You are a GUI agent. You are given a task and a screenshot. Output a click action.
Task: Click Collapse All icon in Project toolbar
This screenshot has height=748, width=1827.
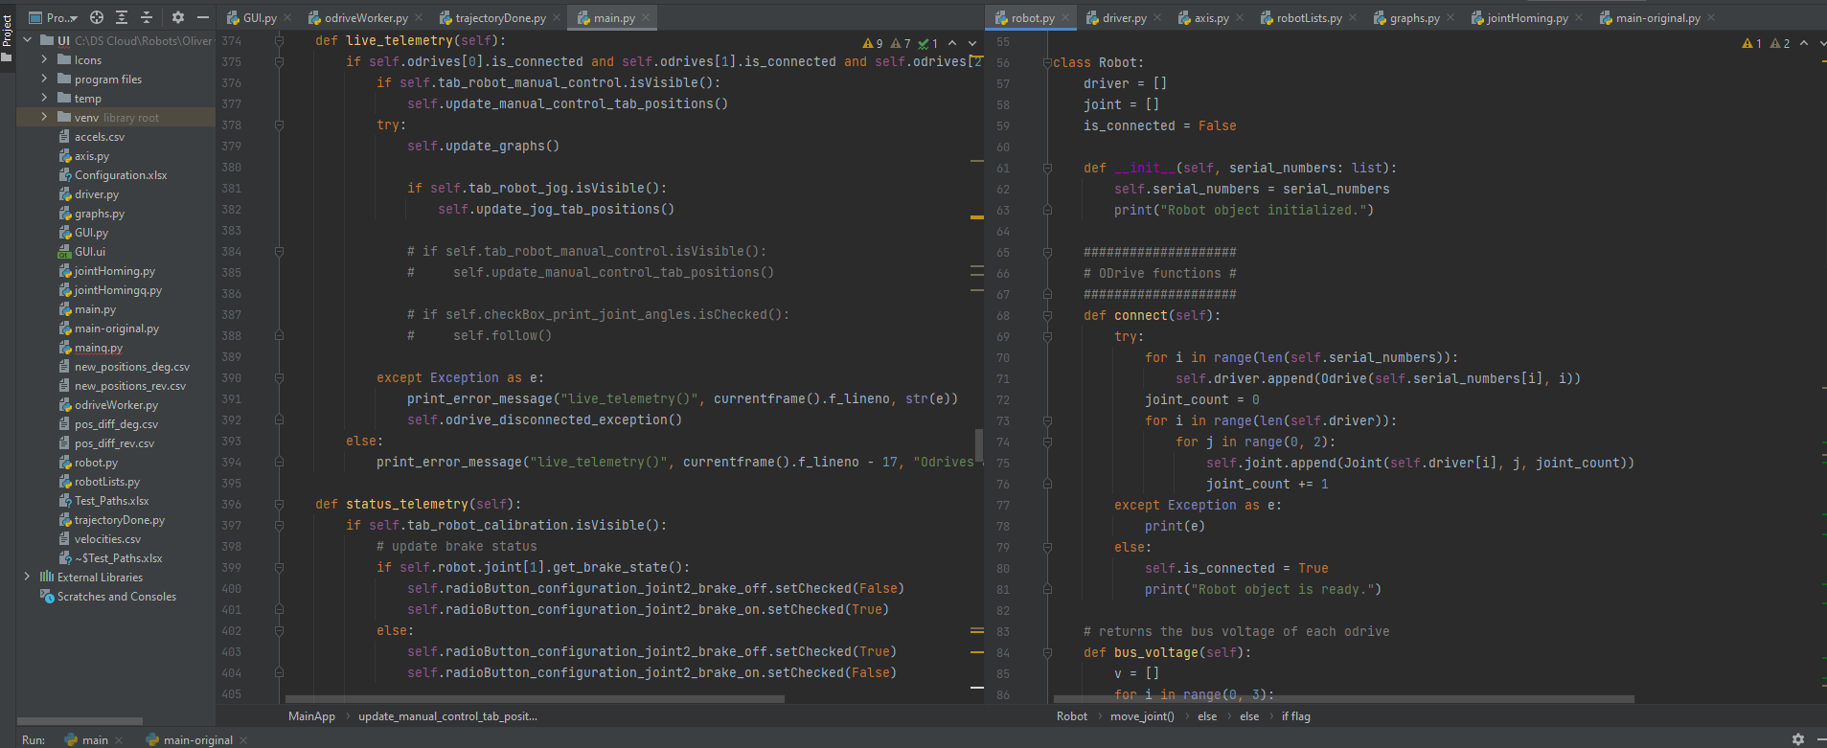(x=147, y=17)
